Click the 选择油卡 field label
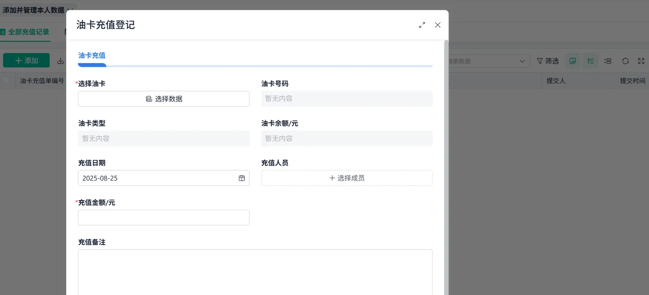Viewport: 649px width, 295px height. (92, 84)
